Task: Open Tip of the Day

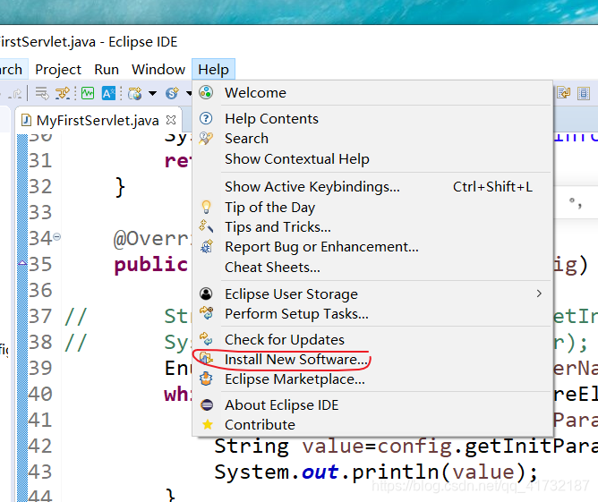Action: coord(372,207)
